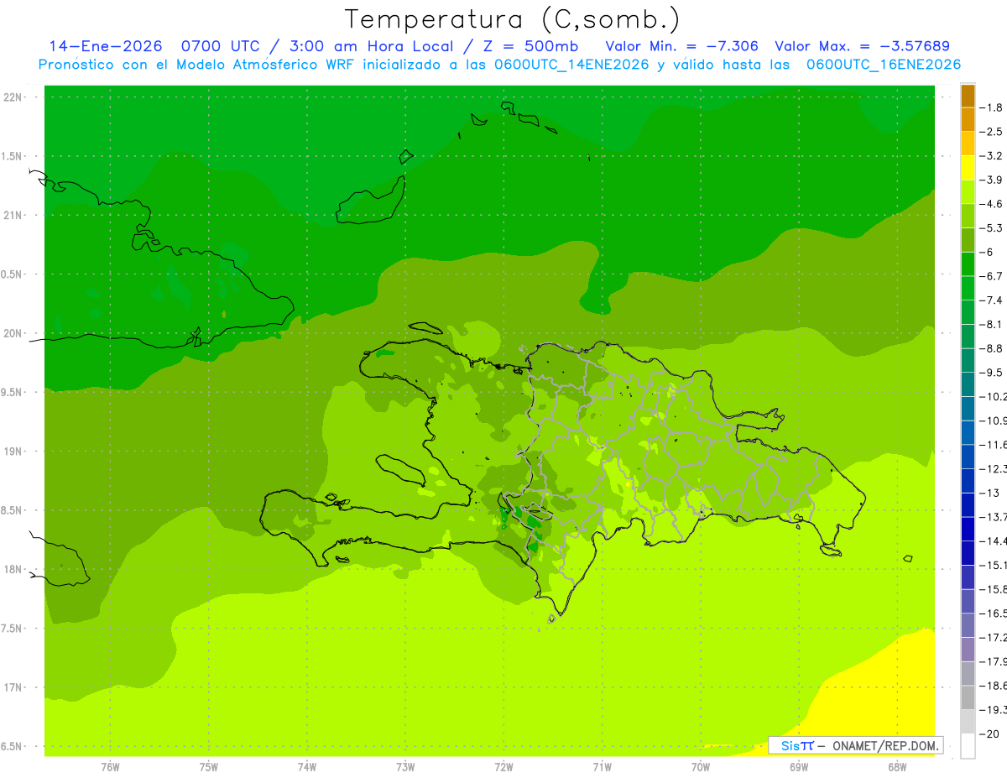Click the yellow colorbar swatch between -3.2 and -3.9
The width and height of the screenshot is (1007, 778).
(968, 168)
